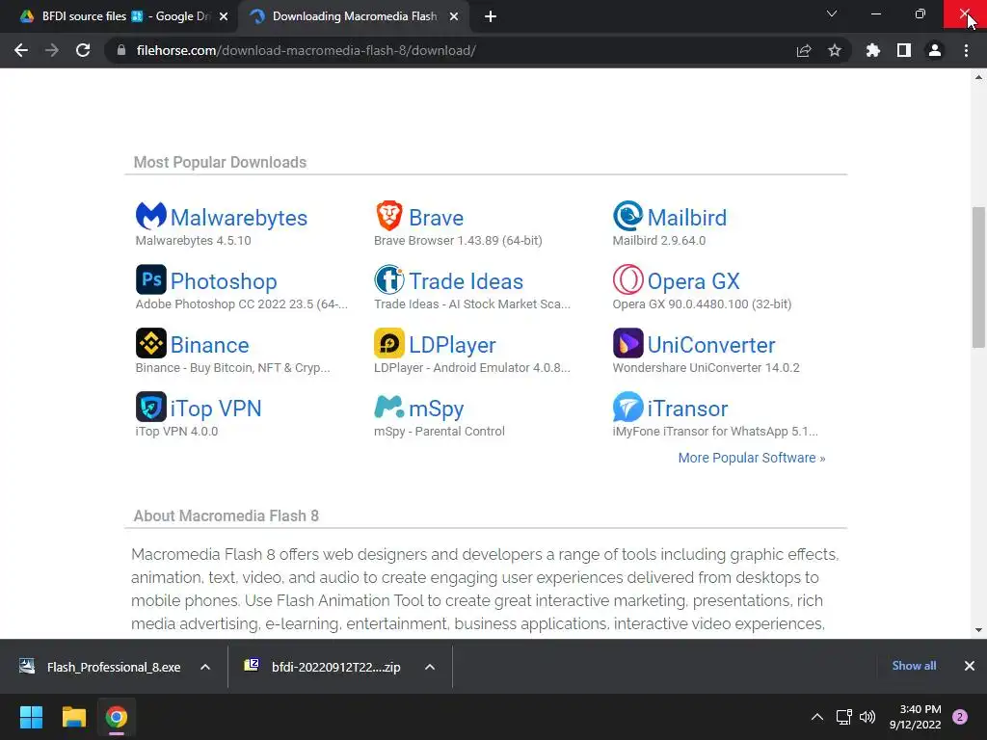Click the vertical page scrollbar thumb
Viewport: 987px width, 740px height.
point(978,277)
